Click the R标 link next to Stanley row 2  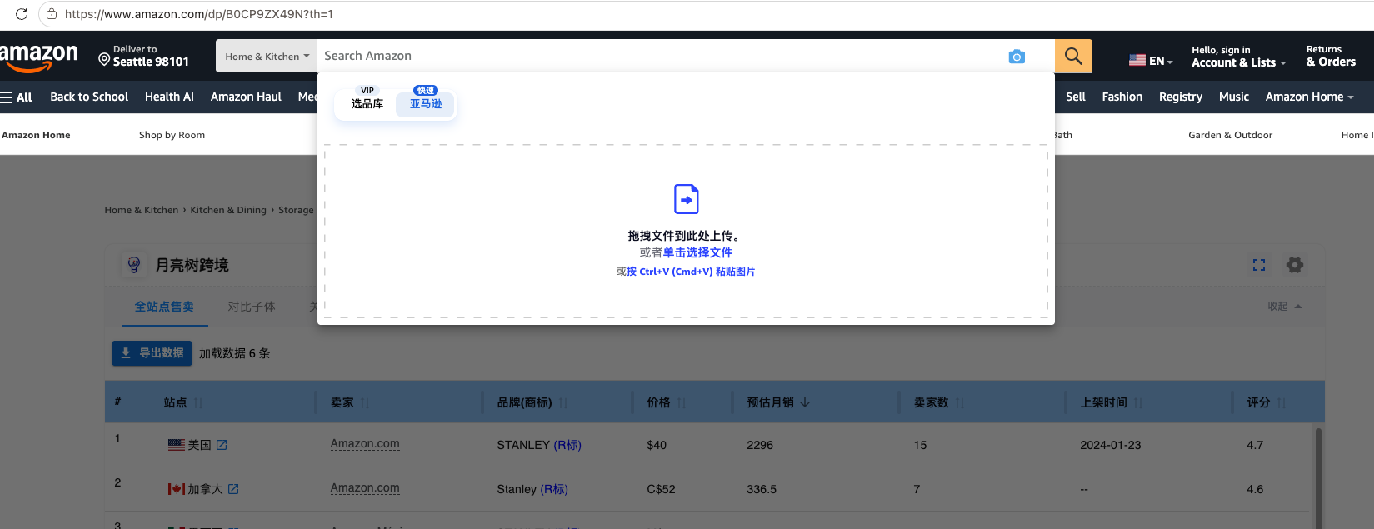pyautogui.click(x=554, y=489)
